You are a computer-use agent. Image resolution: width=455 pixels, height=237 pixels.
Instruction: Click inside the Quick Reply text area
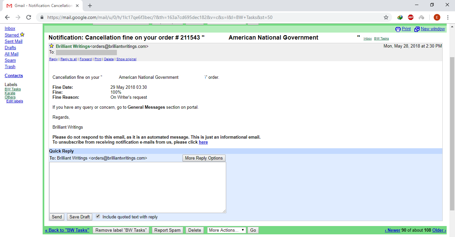138,187
